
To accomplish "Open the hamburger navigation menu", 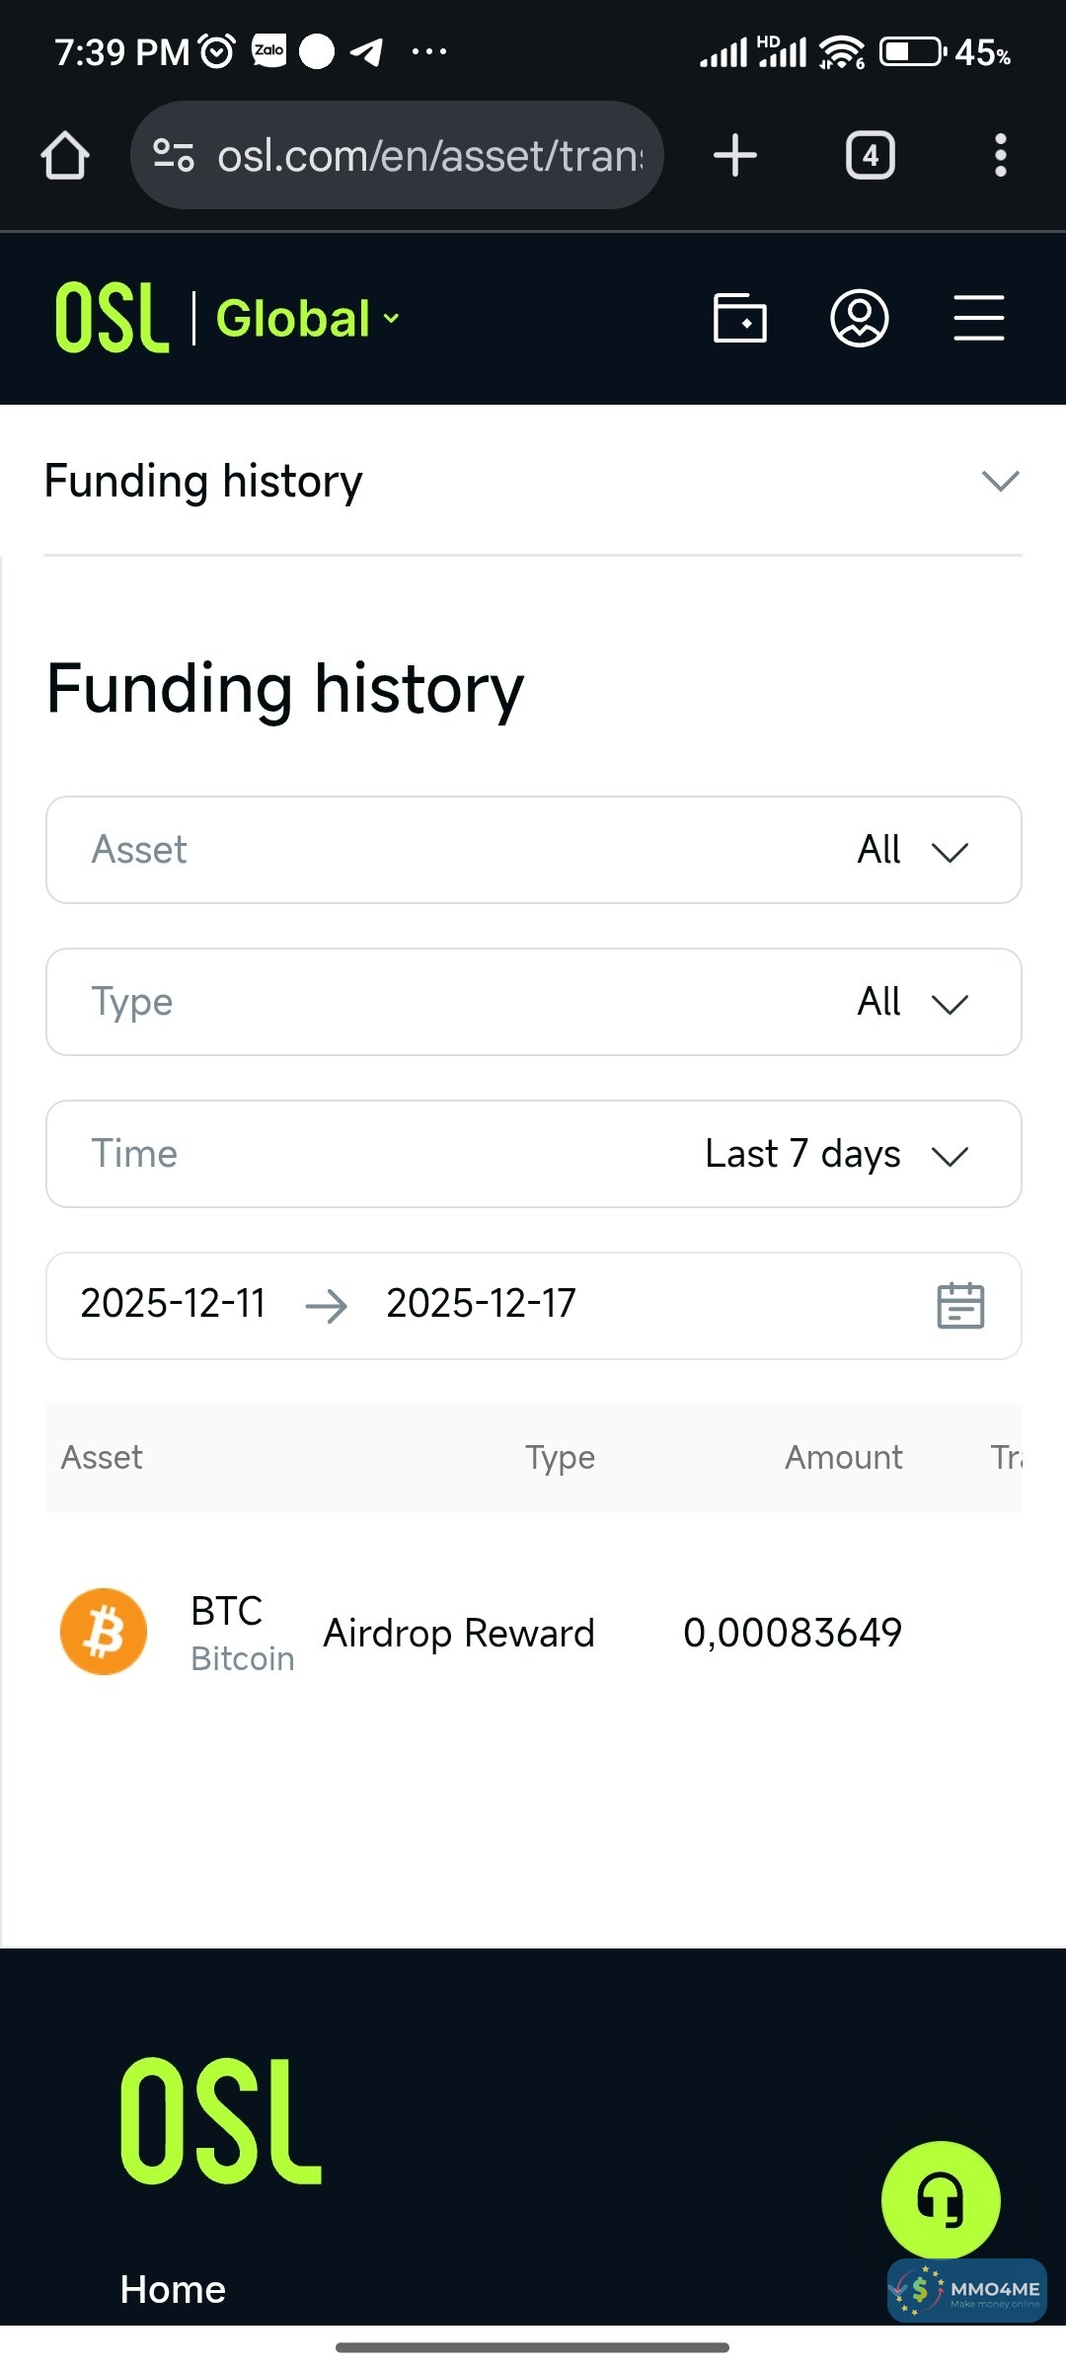I will (979, 318).
